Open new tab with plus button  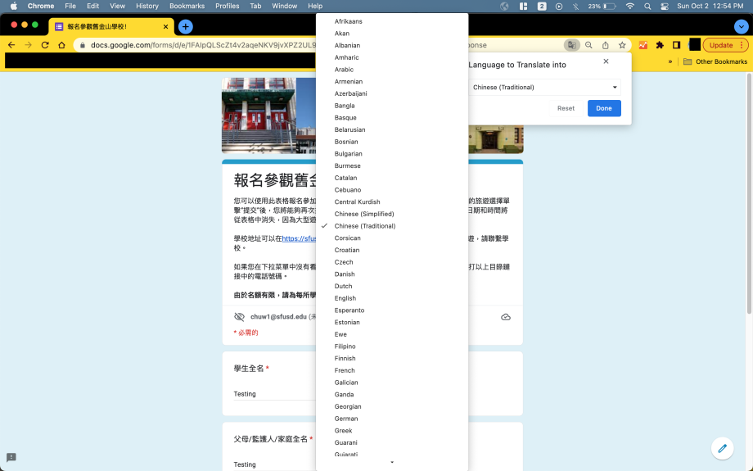[x=186, y=26]
